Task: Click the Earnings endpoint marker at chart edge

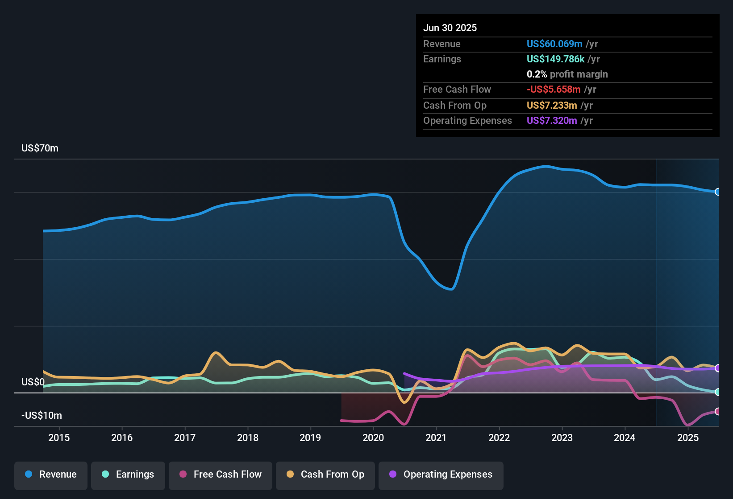Action: (x=718, y=392)
